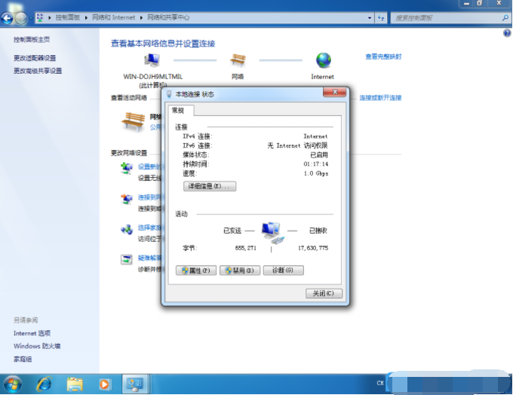Open 家庭组 link in sidebar

click(23, 359)
